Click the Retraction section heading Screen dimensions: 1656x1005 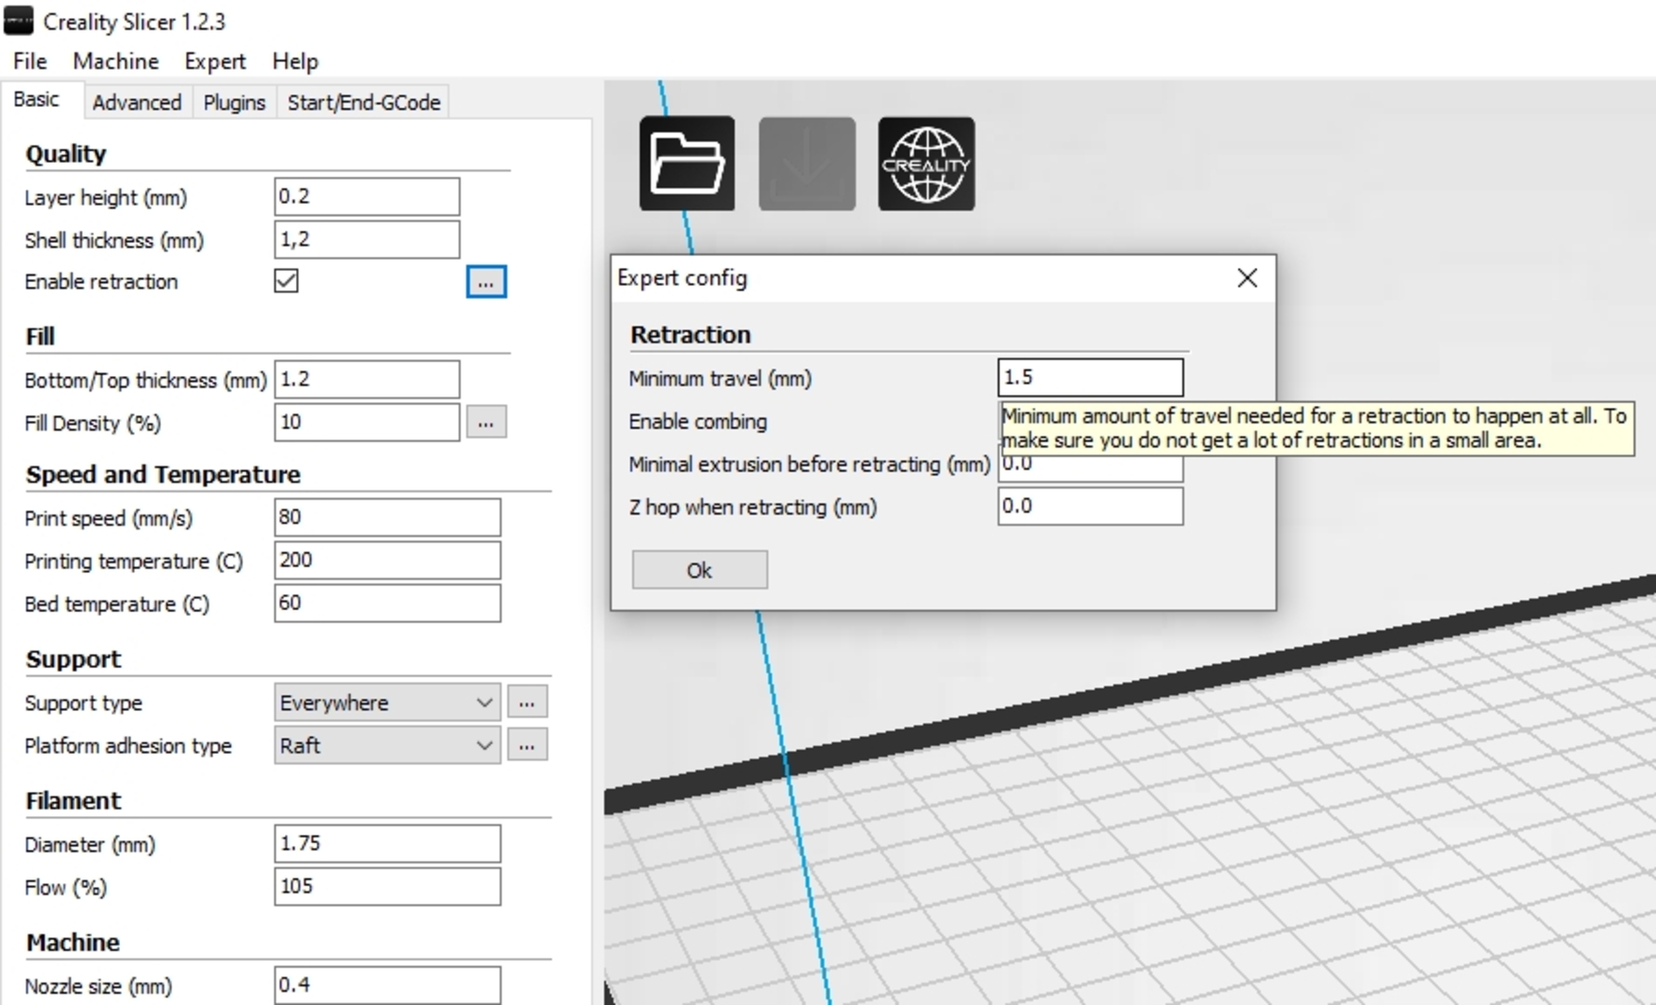(x=691, y=335)
